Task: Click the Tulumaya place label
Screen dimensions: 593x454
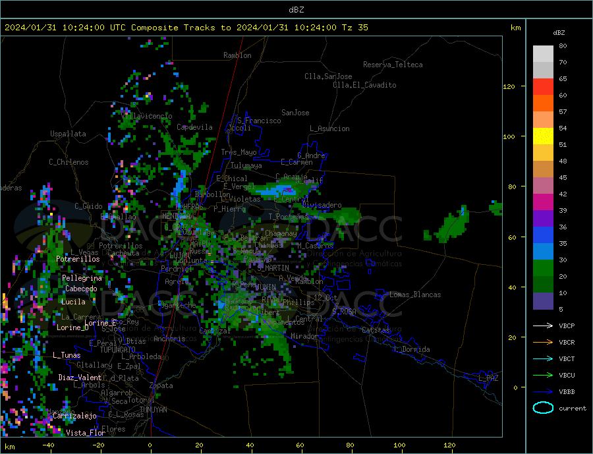Action: (246, 165)
